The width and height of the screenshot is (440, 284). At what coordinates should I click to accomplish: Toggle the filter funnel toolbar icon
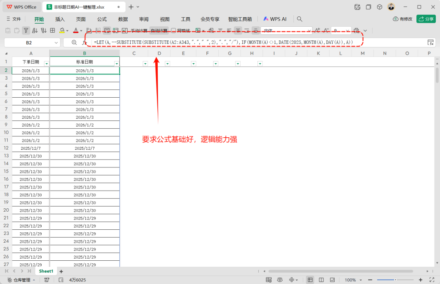click(x=26, y=31)
